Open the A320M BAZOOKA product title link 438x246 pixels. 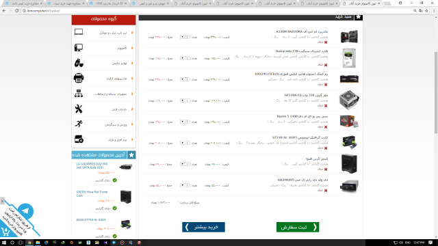(302, 31)
